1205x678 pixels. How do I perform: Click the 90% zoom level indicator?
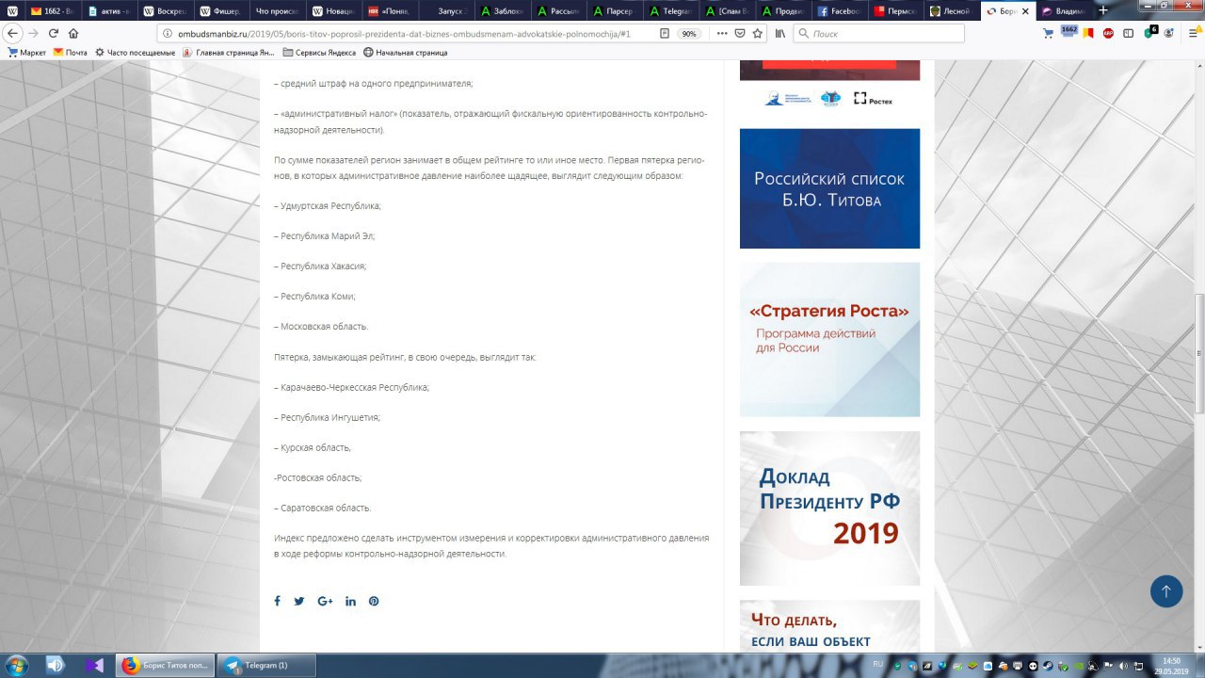(x=690, y=33)
